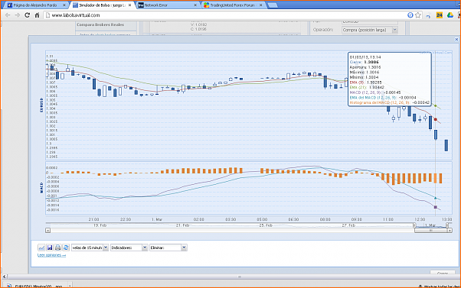Click the '25. Feb' navigator date label
The width and height of the screenshot is (461, 288).
(x=266, y=225)
